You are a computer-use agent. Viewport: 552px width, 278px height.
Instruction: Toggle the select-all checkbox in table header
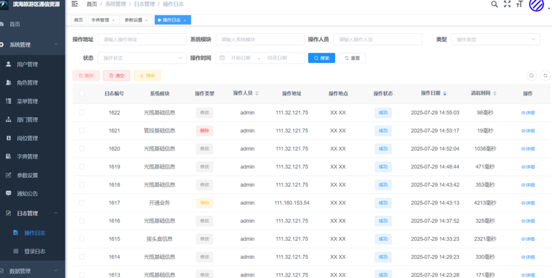point(82,94)
